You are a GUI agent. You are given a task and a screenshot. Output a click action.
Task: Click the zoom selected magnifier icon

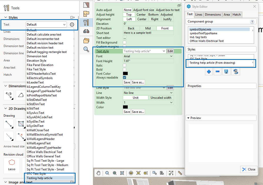(x=115, y=173)
